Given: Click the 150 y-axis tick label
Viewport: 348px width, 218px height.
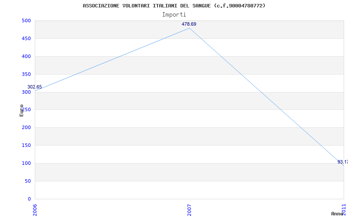Looking at the screenshot, I should pos(26,145).
